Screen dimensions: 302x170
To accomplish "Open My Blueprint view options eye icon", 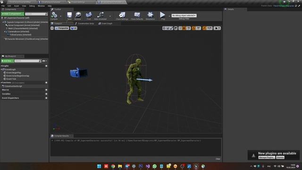I will coord(44,61).
